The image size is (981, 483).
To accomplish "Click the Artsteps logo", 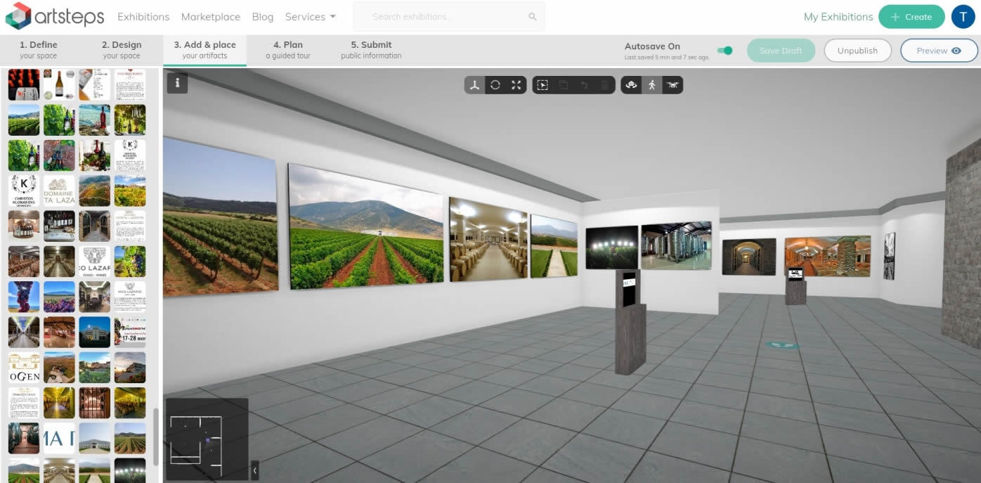I will tap(55, 16).
